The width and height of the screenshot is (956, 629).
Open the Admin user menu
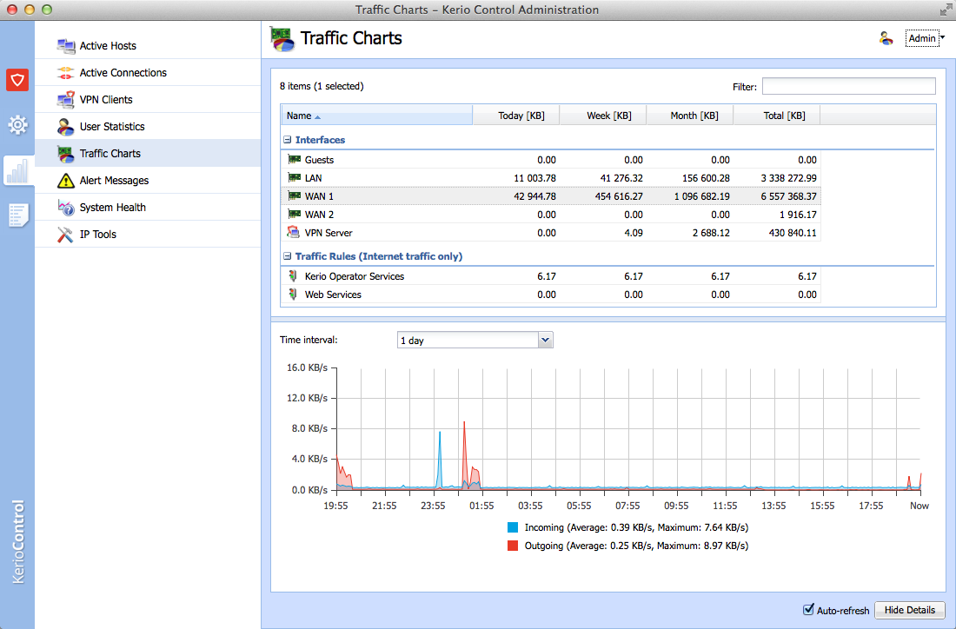[926, 38]
